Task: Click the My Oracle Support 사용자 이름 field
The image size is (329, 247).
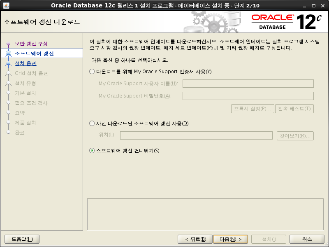Action: click(x=248, y=84)
